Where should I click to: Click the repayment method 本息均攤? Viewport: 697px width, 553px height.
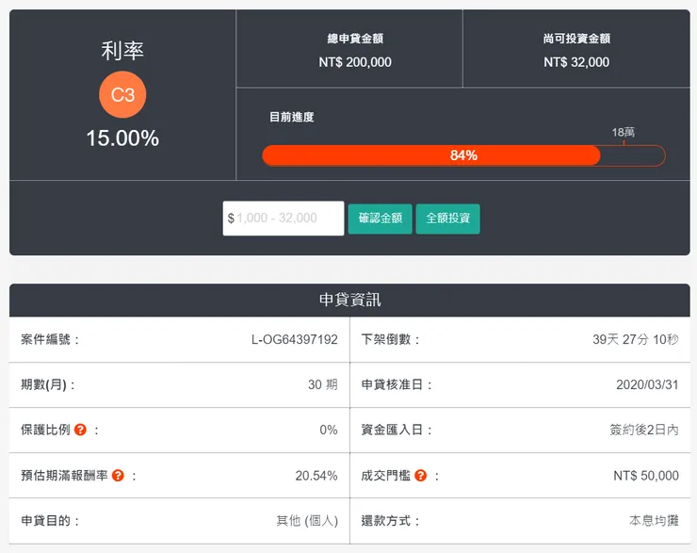click(x=654, y=520)
